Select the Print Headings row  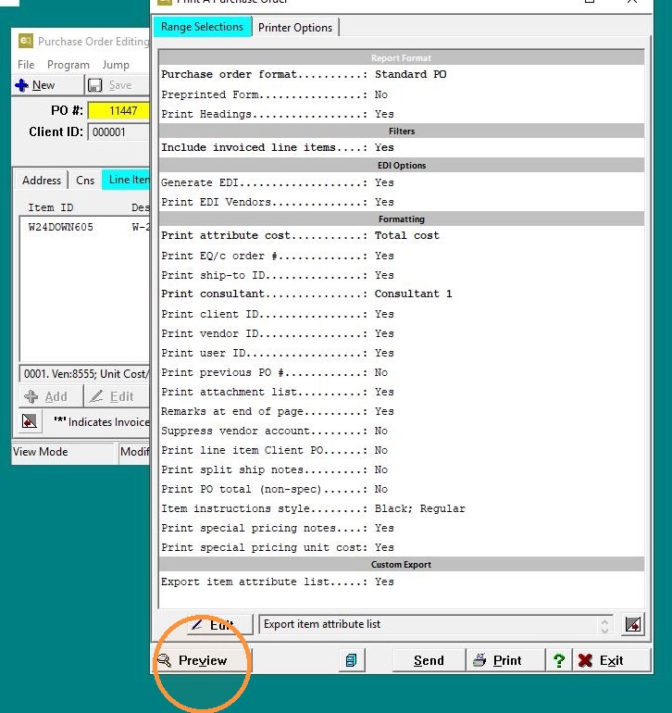[x=401, y=114]
